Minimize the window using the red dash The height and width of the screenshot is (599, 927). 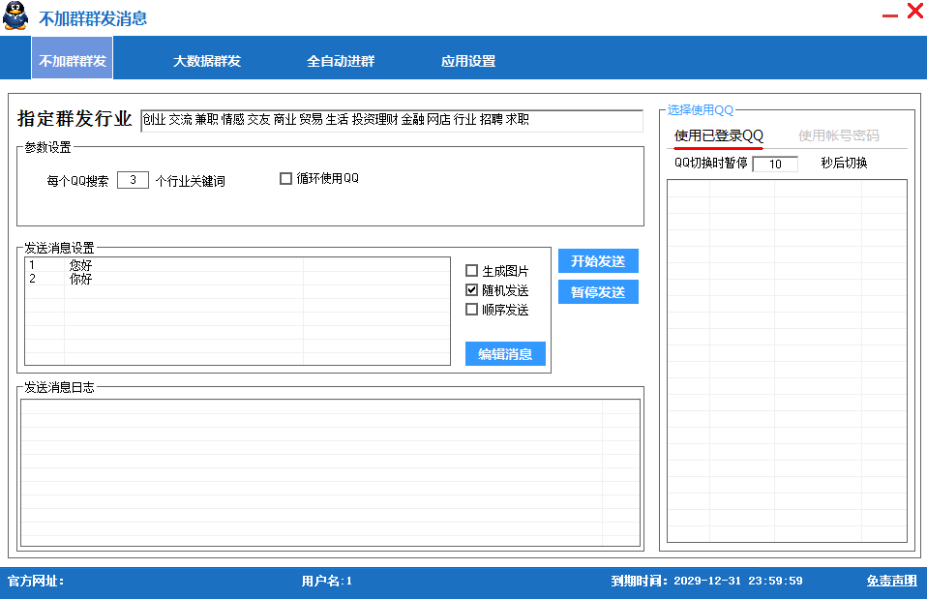890,15
